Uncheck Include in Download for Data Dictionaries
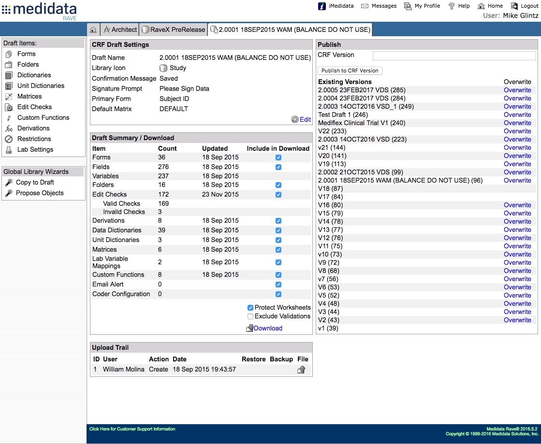This screenshot has height=444, width=541. click(x=278, y=230)
